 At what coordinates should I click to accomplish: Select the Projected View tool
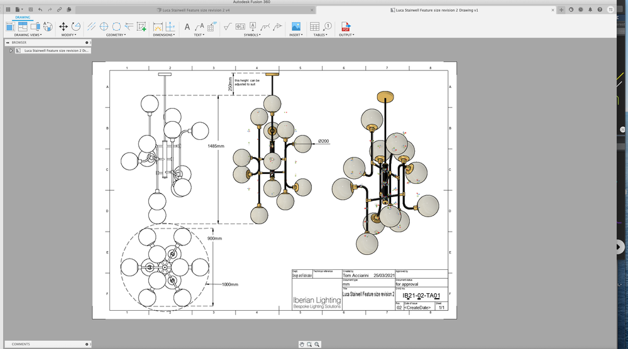23,26
